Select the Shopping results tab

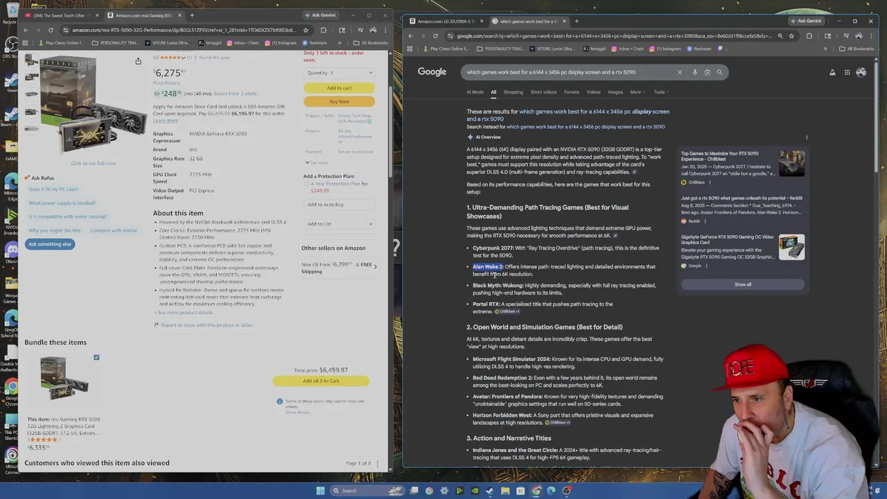coord(513,92)
